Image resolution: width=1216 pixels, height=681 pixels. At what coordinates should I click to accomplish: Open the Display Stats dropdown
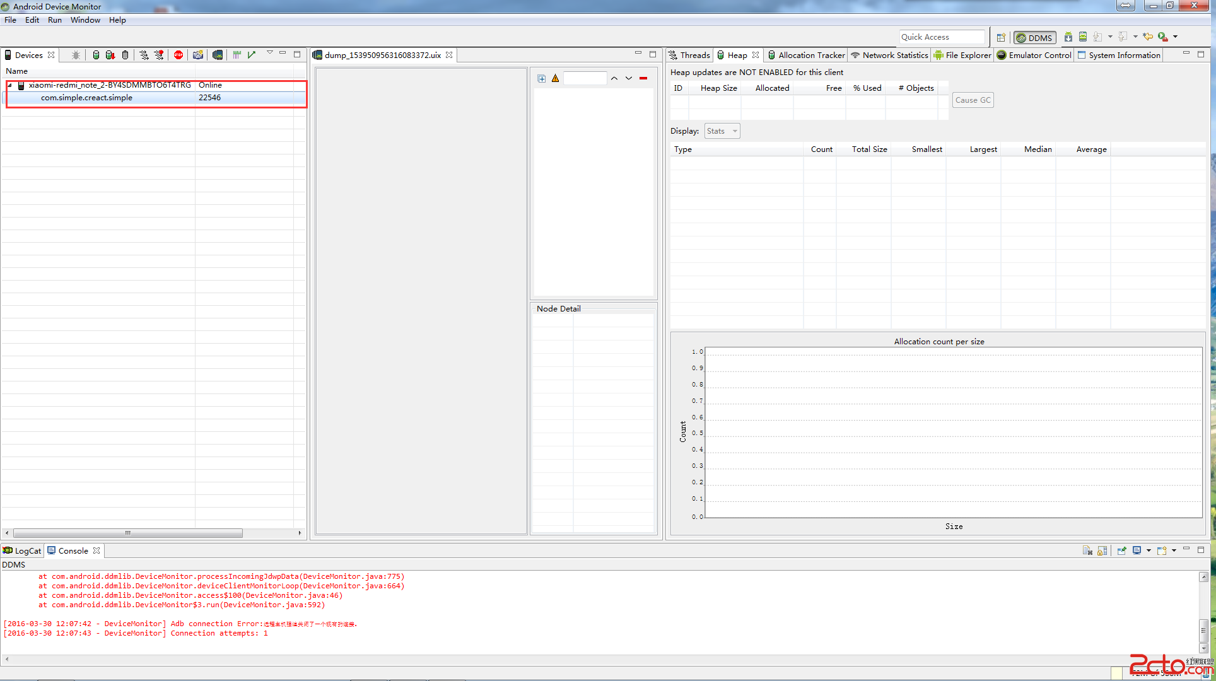pos(722,131)
